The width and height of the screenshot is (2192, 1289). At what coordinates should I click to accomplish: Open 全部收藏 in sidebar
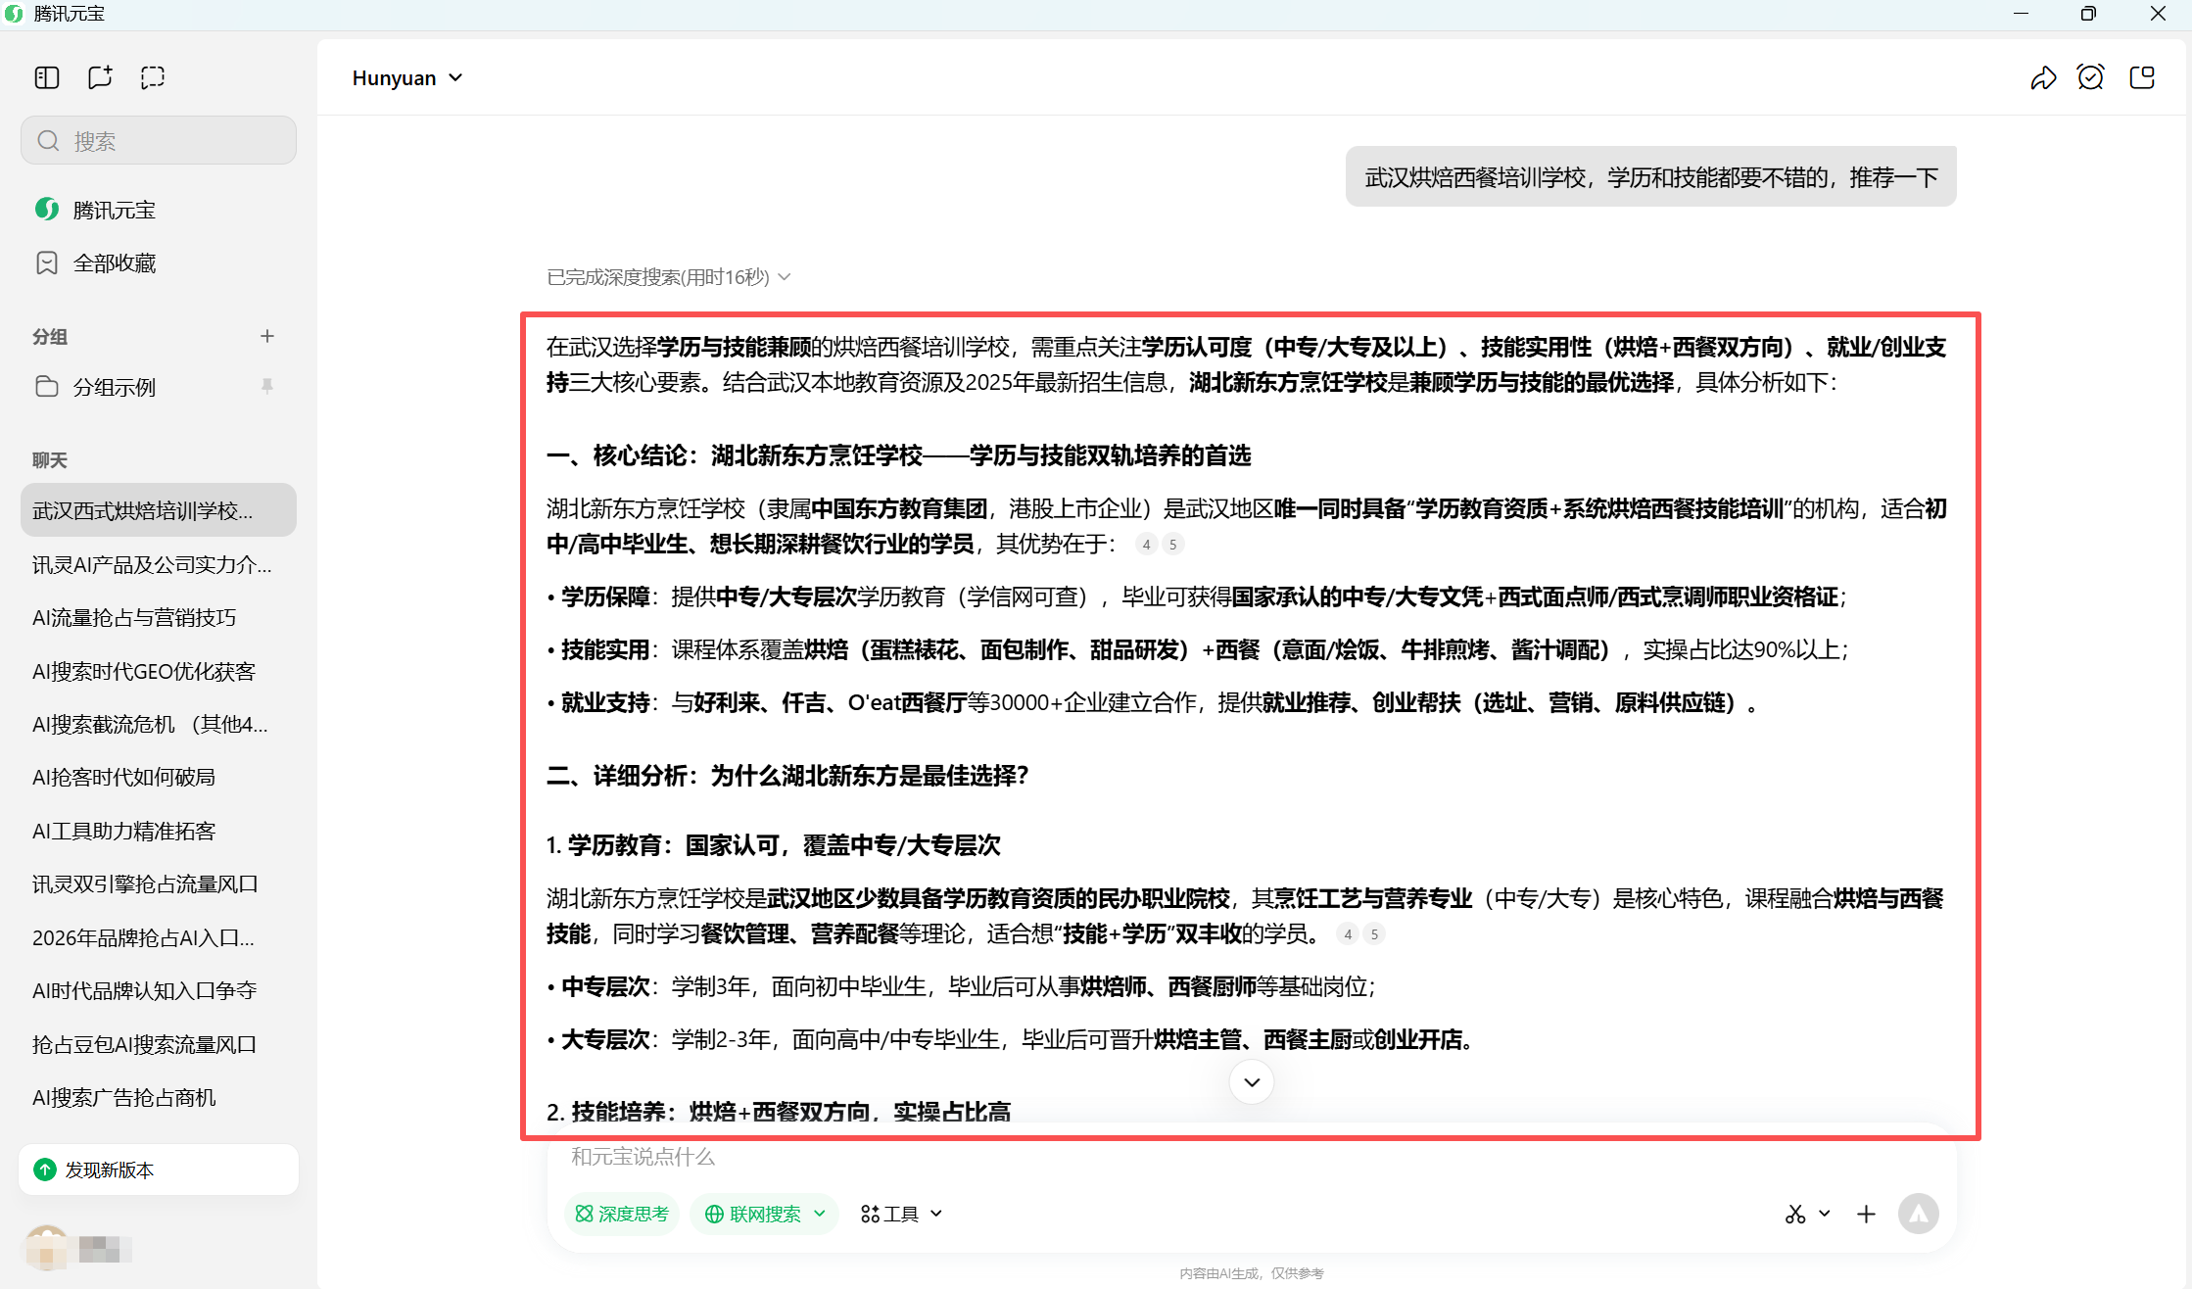[114, 263]
